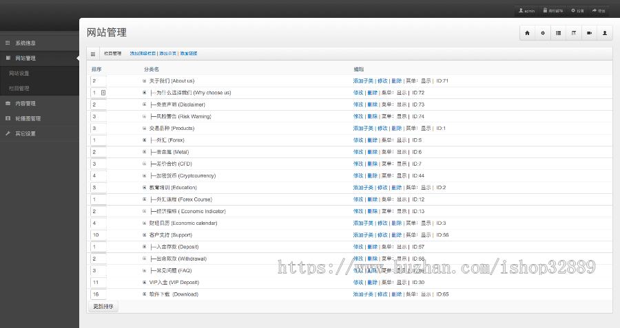
Task: Collapse the 交易品种 (Products) category
Action: [x=145, y=129]
